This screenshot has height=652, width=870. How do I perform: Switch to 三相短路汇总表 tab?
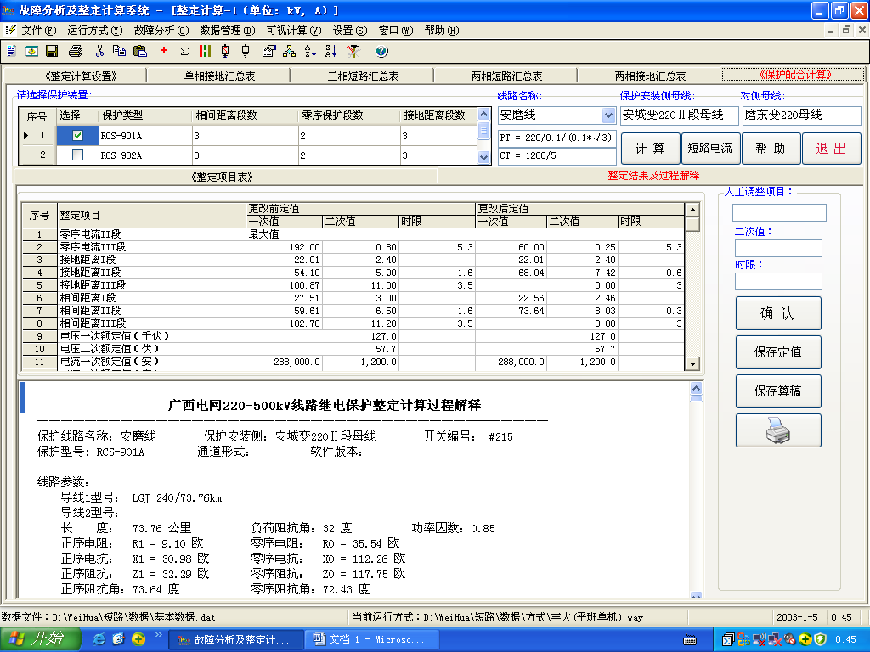(363, 76)
